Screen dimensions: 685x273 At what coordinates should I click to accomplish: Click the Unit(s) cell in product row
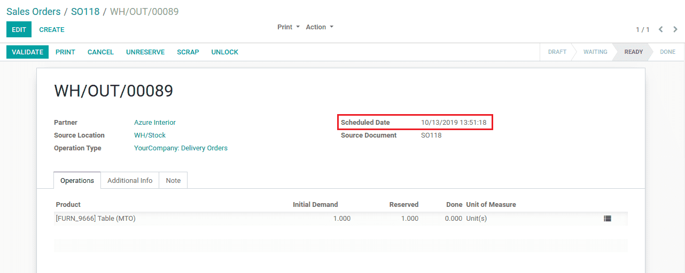point(477,219)
